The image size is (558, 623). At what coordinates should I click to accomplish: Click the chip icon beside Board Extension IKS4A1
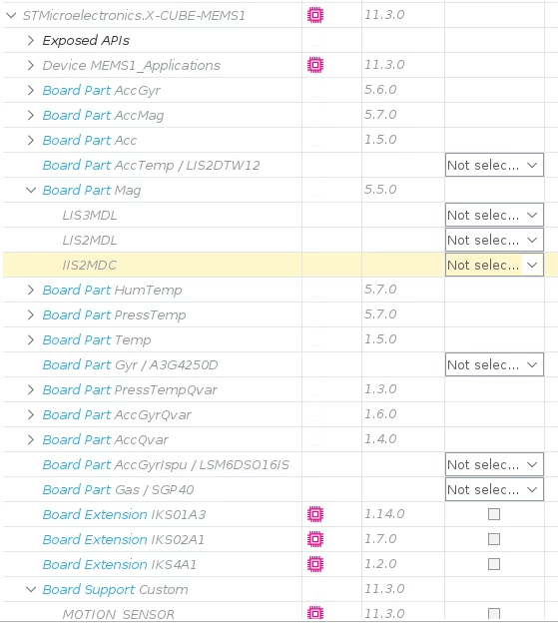click(315, 564)
